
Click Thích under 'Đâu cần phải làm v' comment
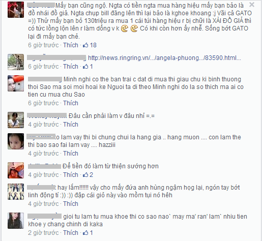pyautogui.click(x=71, y=125)
